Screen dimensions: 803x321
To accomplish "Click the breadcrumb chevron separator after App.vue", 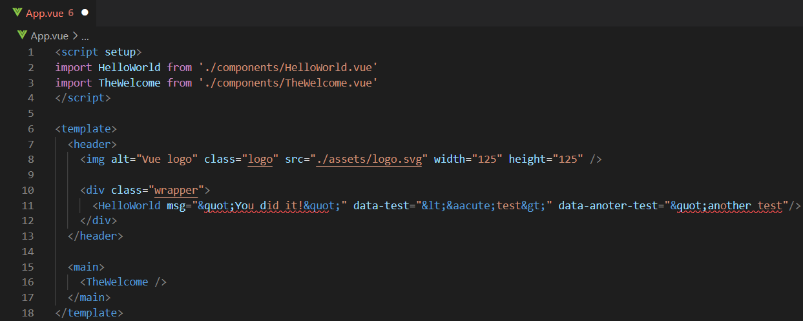I will (x=74, y=36).
